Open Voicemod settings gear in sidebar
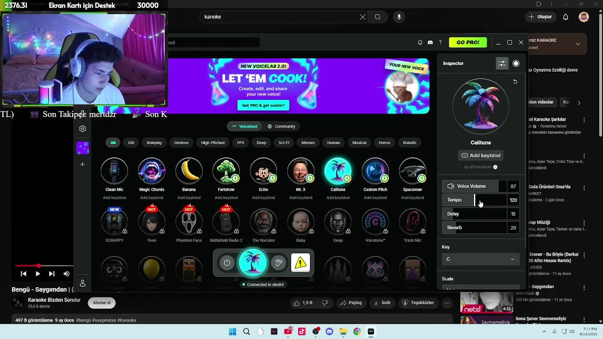 [x=82, y=129]
